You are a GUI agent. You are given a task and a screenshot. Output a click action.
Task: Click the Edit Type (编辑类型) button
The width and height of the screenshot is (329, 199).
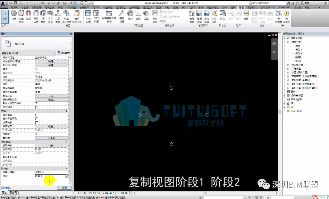click(x=64, y=53)
